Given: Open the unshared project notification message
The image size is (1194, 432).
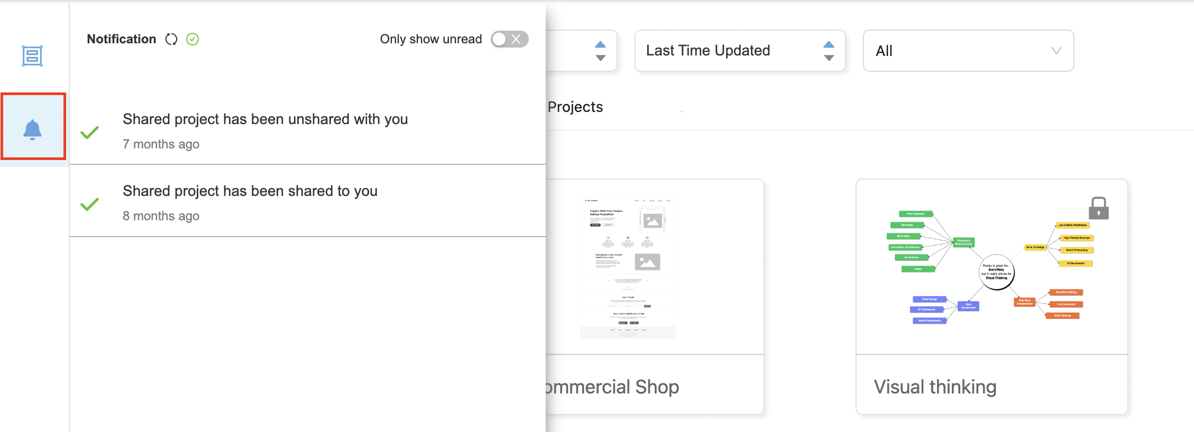Looking at the screenshot, I should (x=265, y=119).
